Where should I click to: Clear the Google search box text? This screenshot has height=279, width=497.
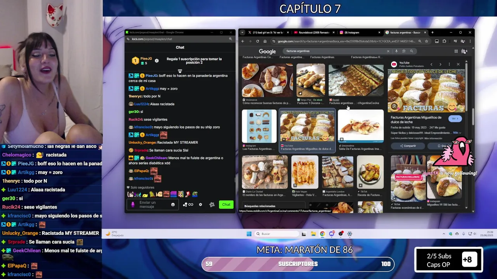(388, 51)
